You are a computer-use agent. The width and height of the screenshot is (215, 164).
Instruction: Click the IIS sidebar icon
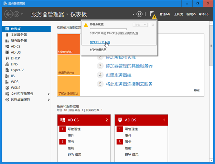[7, 76]
